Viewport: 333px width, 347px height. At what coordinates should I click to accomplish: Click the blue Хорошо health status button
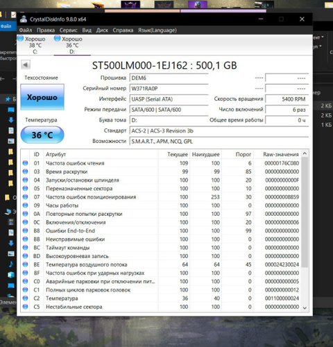tap(42, 97)
